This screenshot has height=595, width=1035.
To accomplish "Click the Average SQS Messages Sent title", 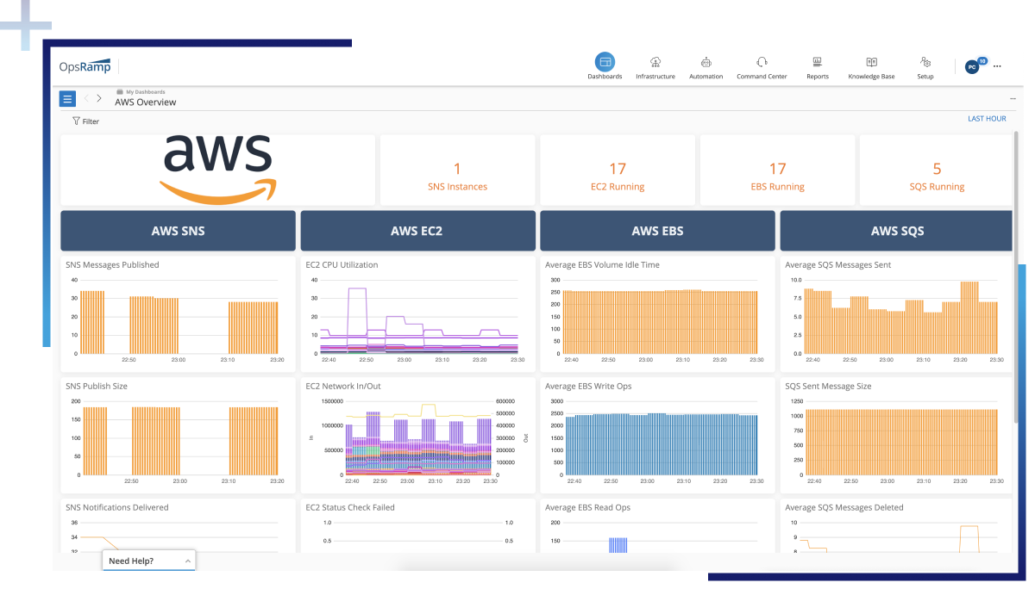I will coord(837,265).
